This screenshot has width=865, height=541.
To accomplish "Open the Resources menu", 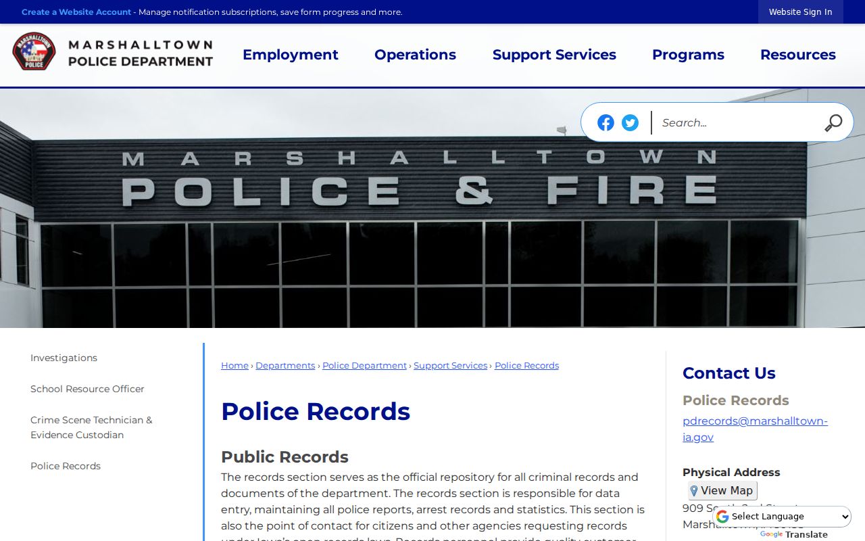I will coord(798,55).
